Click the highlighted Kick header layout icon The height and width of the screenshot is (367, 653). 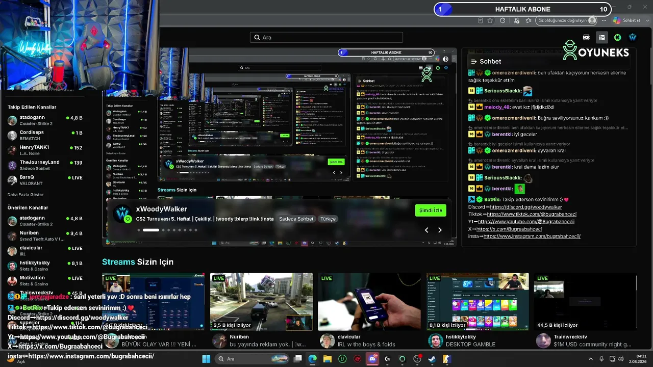point(602,37)
